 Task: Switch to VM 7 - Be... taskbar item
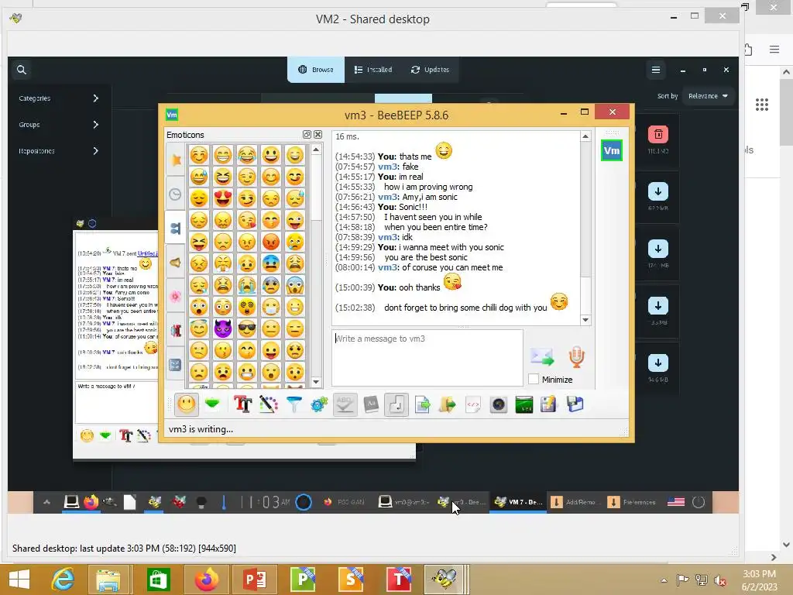click(x=518, y=502)
